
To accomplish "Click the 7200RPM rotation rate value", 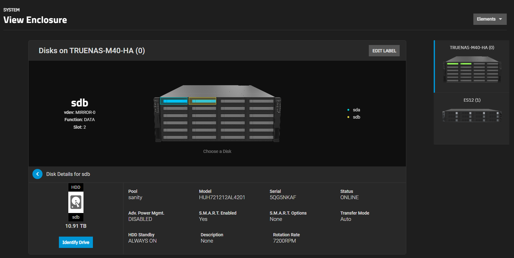I will click(284, 241).
